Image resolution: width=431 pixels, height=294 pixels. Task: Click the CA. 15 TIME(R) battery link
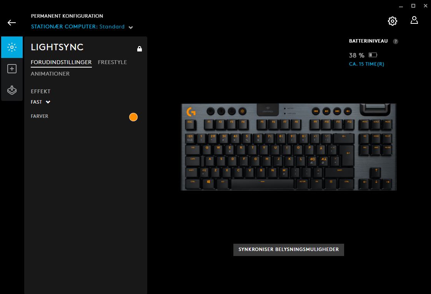tap(366, 64)
